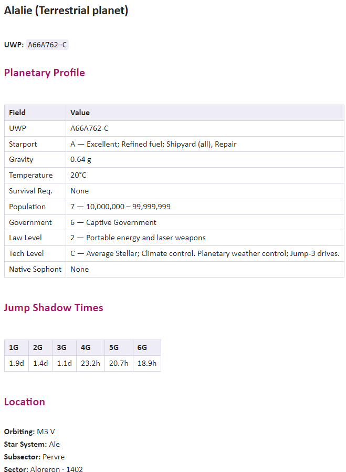Image resolution: width=346 pixels, height=472 pixels.
Task: Click the Native Sophont row label
Action: [35, 269]
